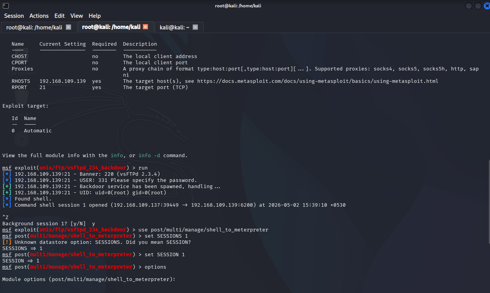Click the '^Z' line in terminal
Viewport: 490px width, 293px height.
point(5,218)
